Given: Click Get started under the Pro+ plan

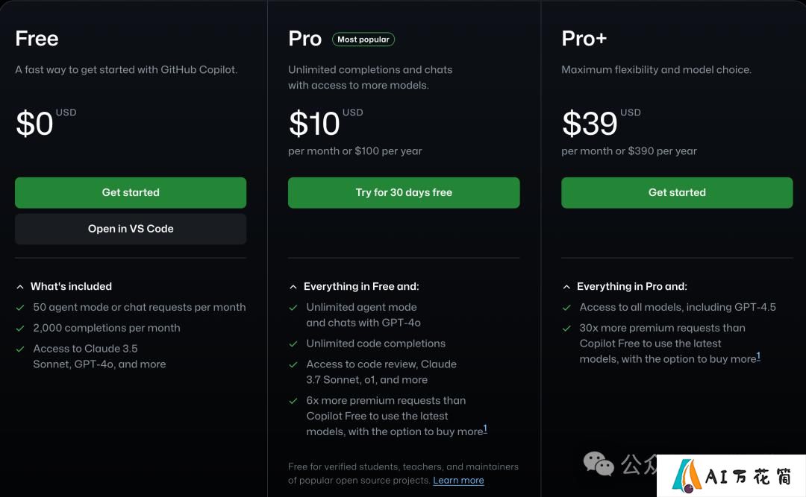Looking at the screenshot, I should pos(677,192).
